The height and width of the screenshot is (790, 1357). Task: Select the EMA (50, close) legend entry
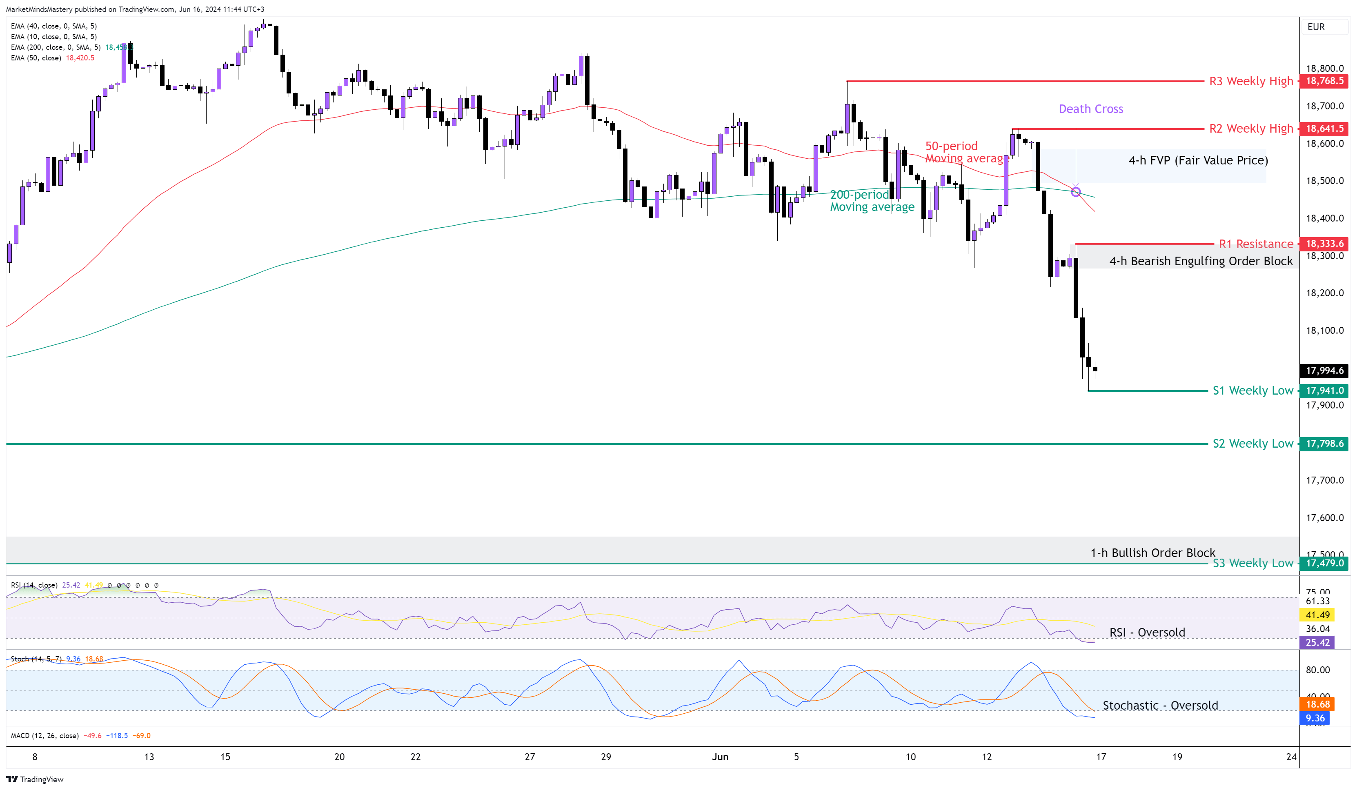36,58
